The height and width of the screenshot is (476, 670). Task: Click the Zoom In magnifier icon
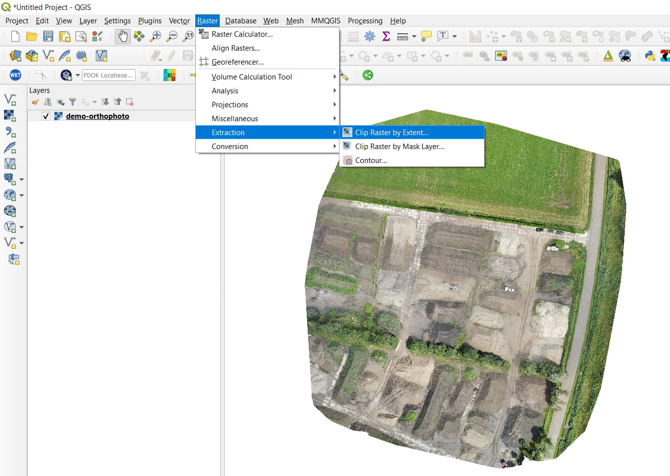click(x=156, y=36)
